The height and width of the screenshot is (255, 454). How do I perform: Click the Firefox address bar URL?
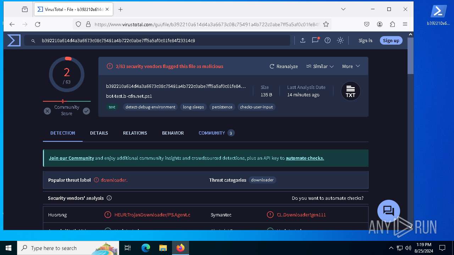tap(207, 24)
